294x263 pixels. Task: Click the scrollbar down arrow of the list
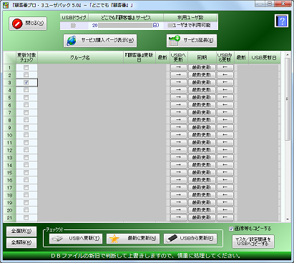point(288,219)
